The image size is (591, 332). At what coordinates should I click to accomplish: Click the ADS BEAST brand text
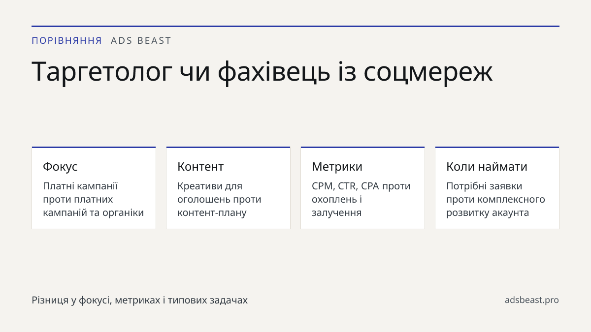coord(141,41)
